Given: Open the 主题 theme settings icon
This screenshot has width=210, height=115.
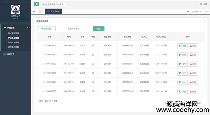Looking at the screenshot, I should (203, 4).
